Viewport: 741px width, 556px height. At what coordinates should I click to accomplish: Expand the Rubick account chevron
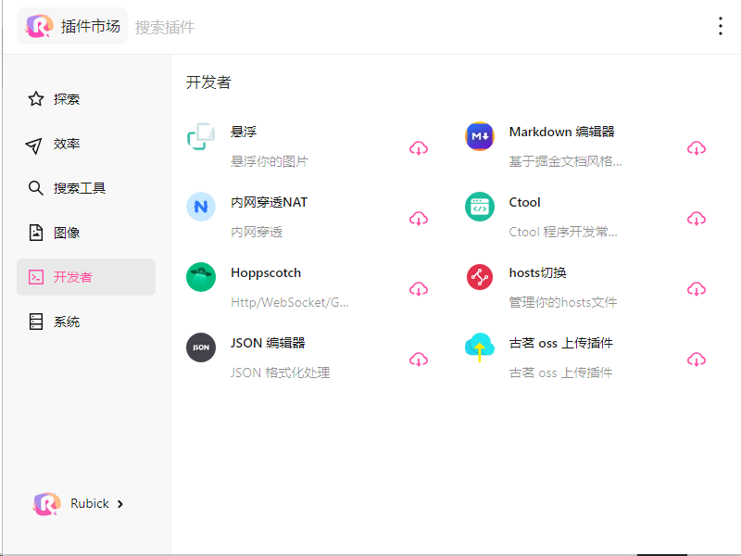click(121, 503)
